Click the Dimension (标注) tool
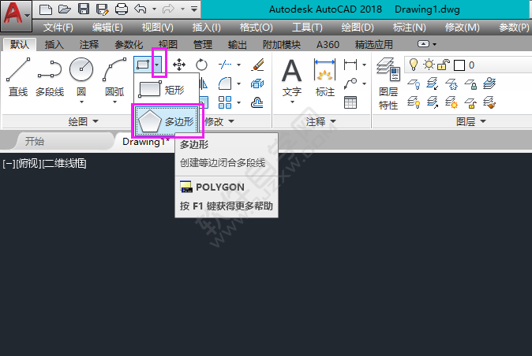Viewport: 532px width, 356px height. (324, 79)
